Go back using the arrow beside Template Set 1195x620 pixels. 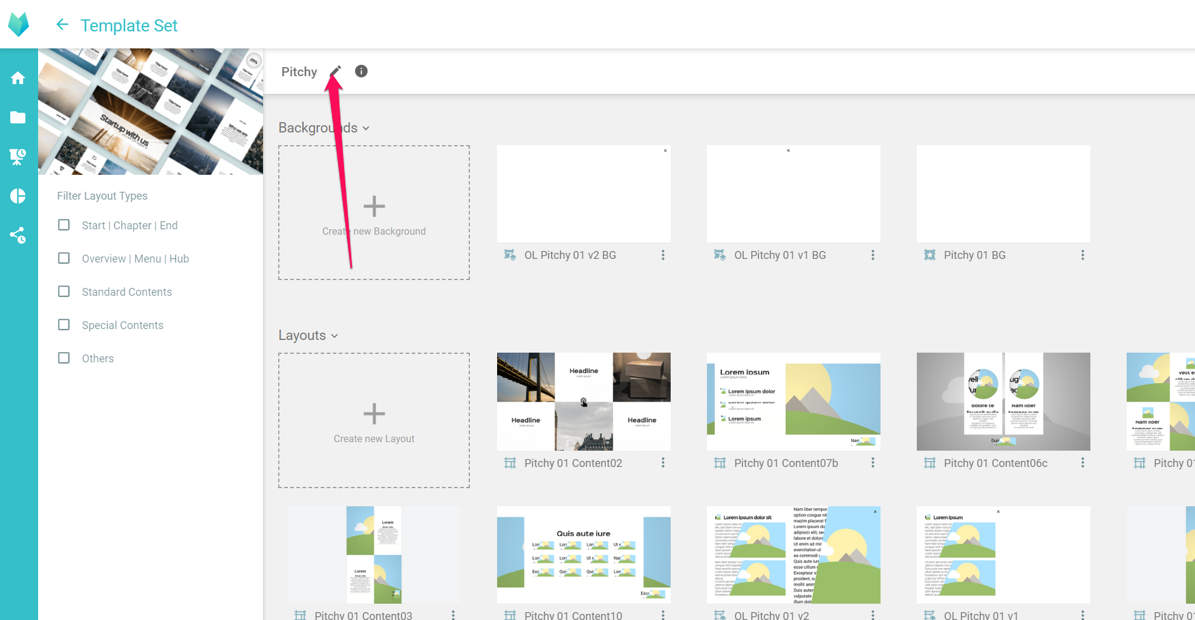pos(62,25)
